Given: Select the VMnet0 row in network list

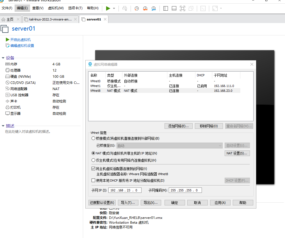Looking at the screenshot, I should point(165,81).
